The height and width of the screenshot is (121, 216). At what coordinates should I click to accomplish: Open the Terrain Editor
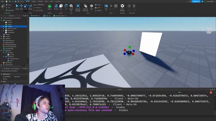[50, 7]
